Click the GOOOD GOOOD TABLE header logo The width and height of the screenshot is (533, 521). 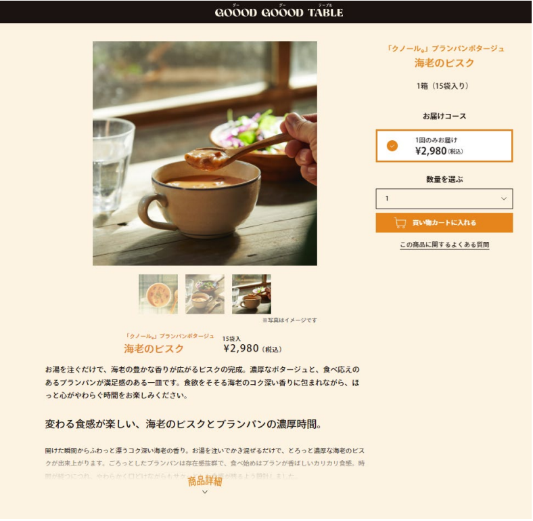coord(279,12)
